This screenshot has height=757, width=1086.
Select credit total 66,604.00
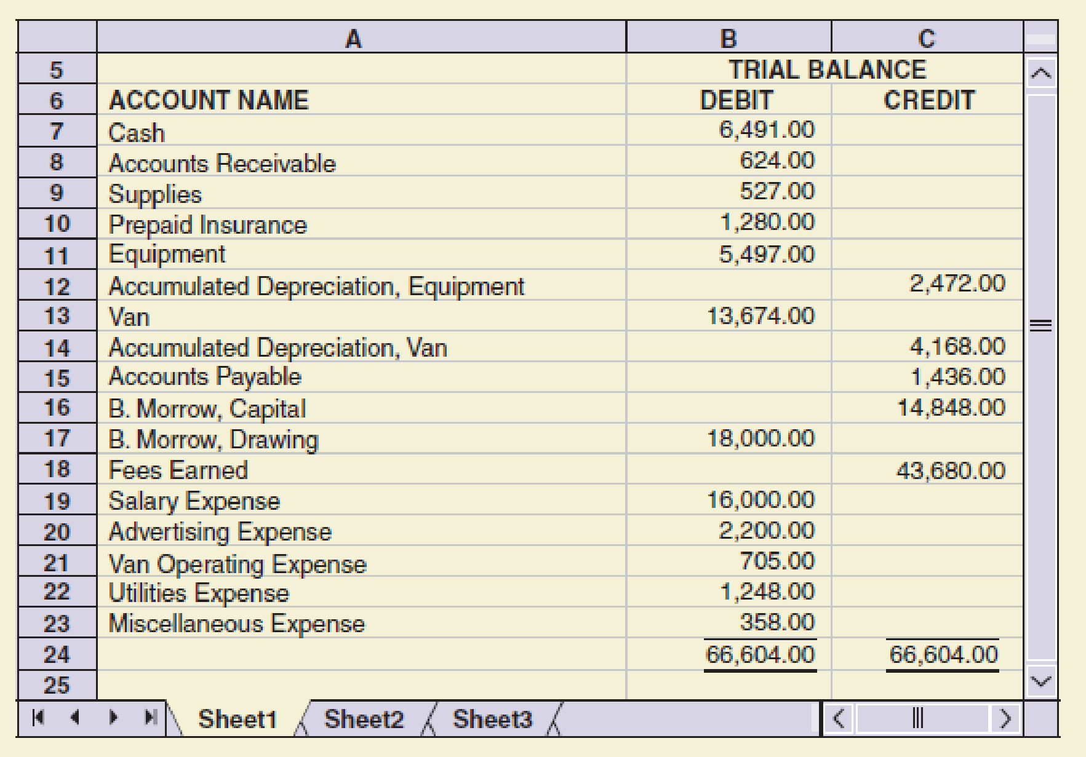(927, 654)
